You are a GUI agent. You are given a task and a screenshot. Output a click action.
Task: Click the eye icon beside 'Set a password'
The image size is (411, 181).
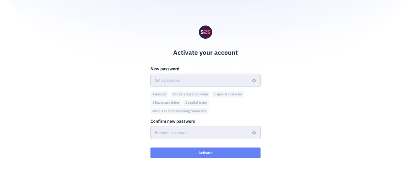(254, 80)
